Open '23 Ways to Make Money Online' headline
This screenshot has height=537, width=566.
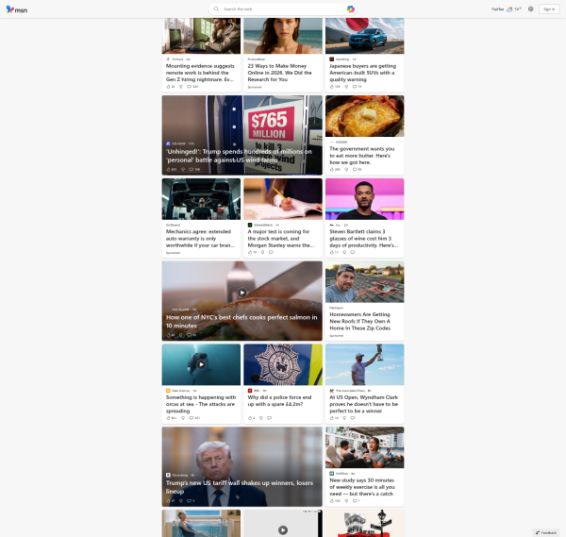tap(280, 73)
